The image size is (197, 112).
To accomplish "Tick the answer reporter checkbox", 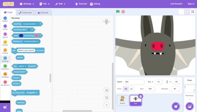I will tap(13, 58).
